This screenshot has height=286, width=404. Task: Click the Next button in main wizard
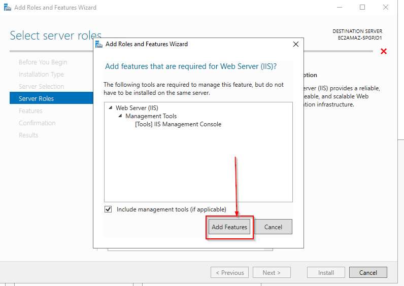pyautogui.click(x=272, y=272)
